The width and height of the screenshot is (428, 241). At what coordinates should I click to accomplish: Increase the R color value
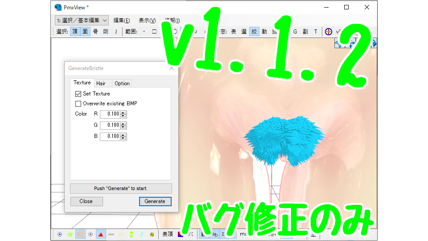point(123,112)
